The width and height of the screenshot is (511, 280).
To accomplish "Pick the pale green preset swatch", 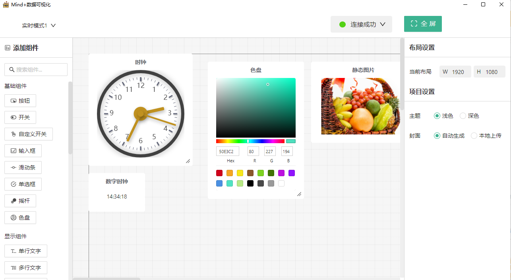I will tap(240, 183).
